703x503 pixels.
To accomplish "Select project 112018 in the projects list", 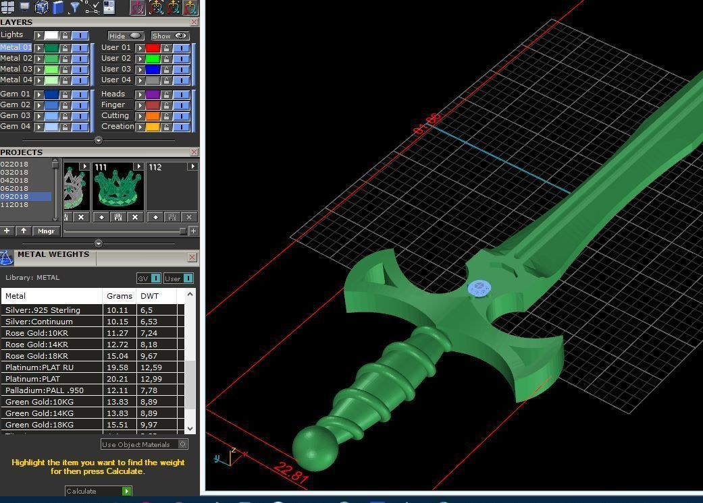I will click(14, 204).
